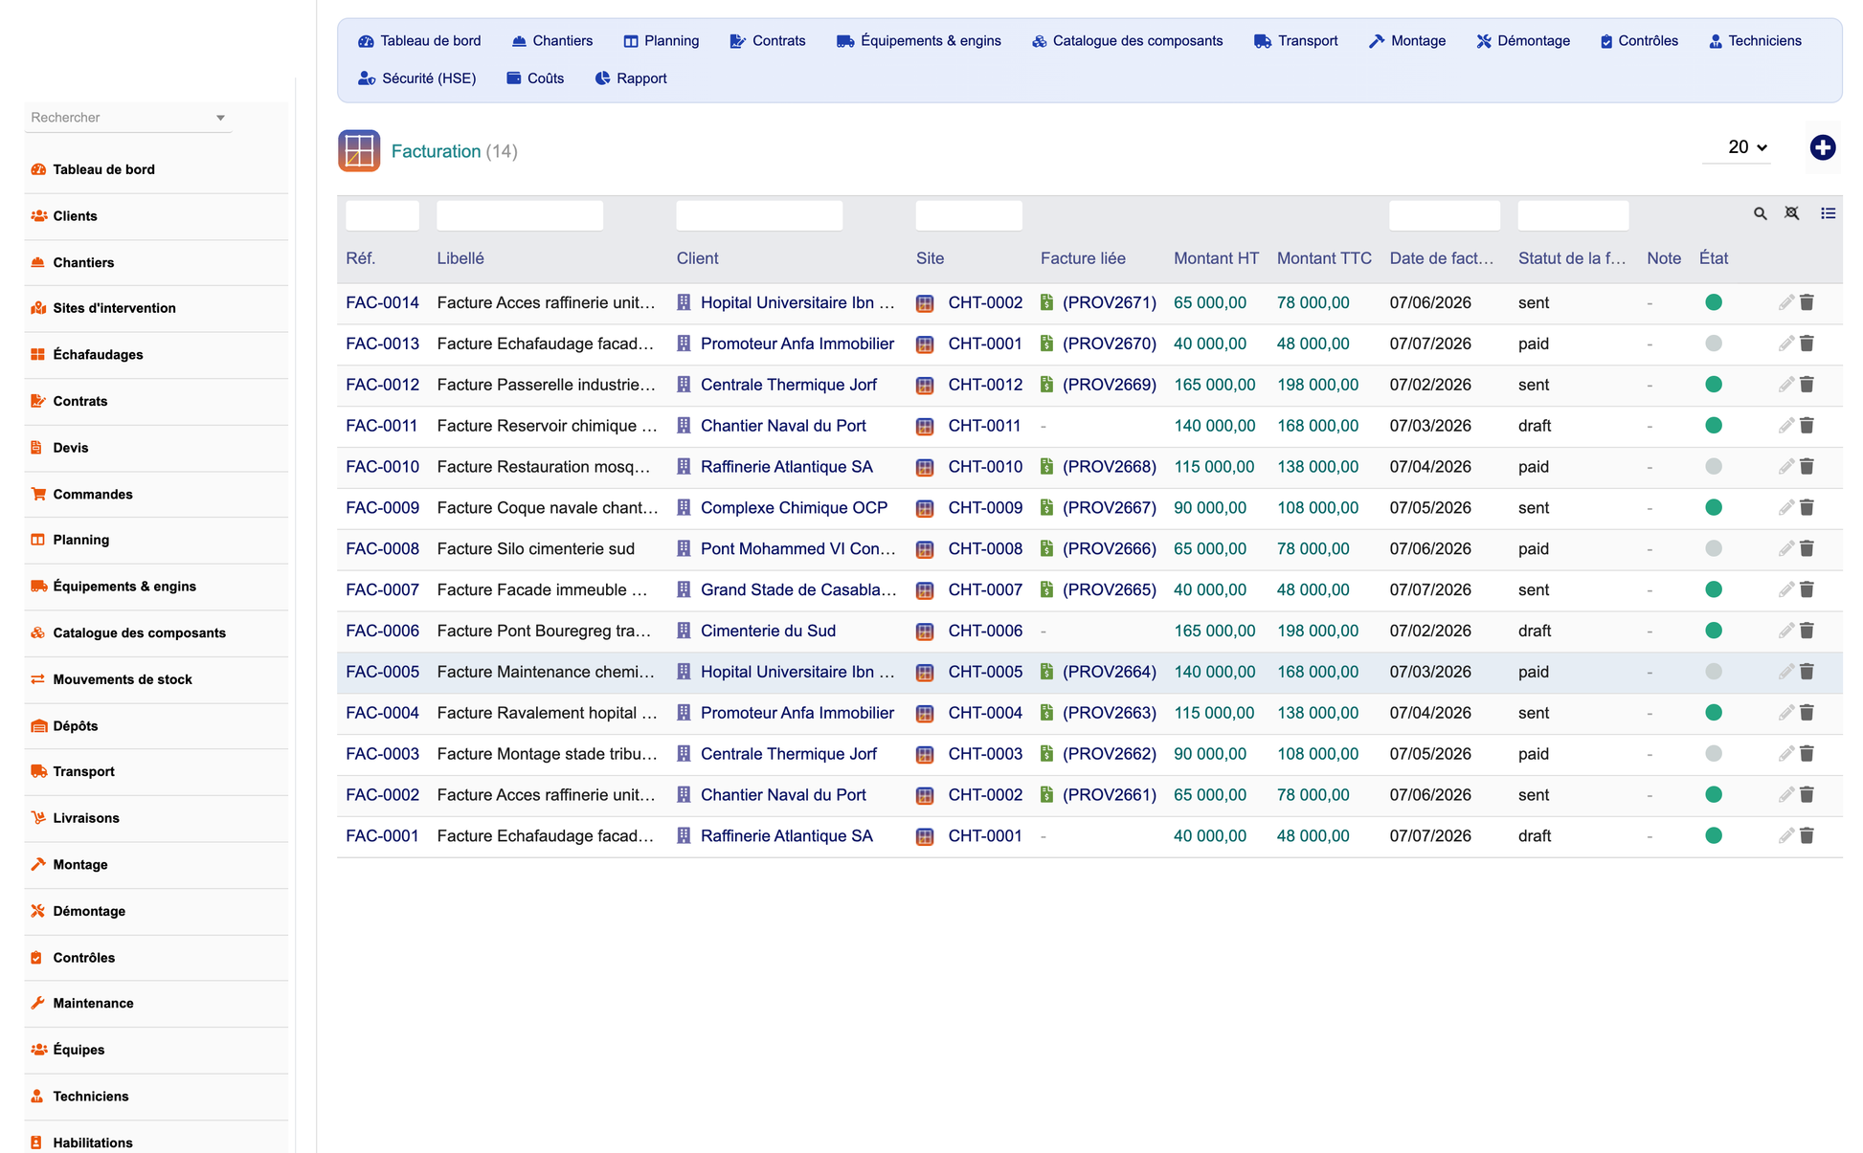Viewport: 1863px width, 1153px height.
Task: Click Tableau de bord sidebar gauge icon
Action: (38, 169)
